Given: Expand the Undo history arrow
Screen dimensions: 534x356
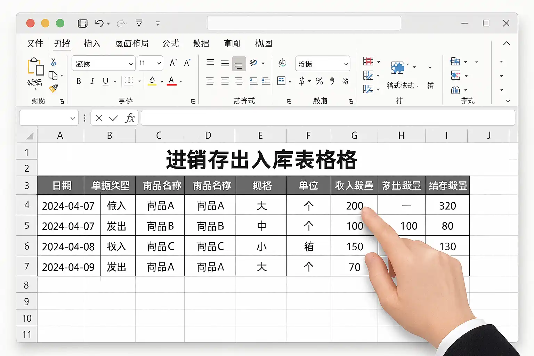Looking at the screenshot, I should point(108,24).
